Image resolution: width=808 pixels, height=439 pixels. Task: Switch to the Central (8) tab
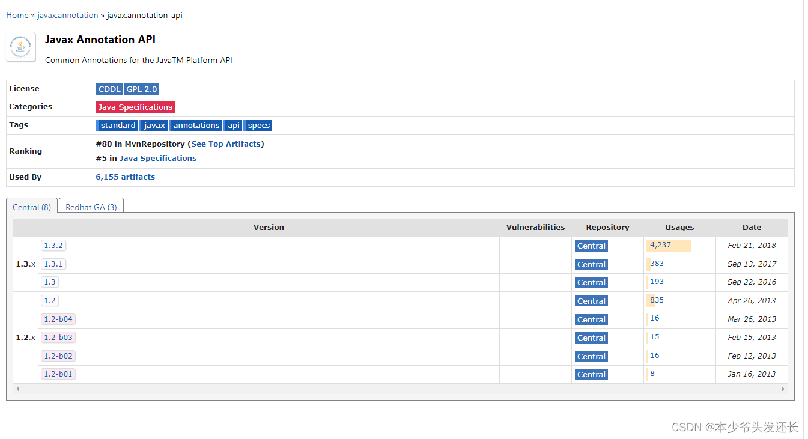tap(32, 207)
